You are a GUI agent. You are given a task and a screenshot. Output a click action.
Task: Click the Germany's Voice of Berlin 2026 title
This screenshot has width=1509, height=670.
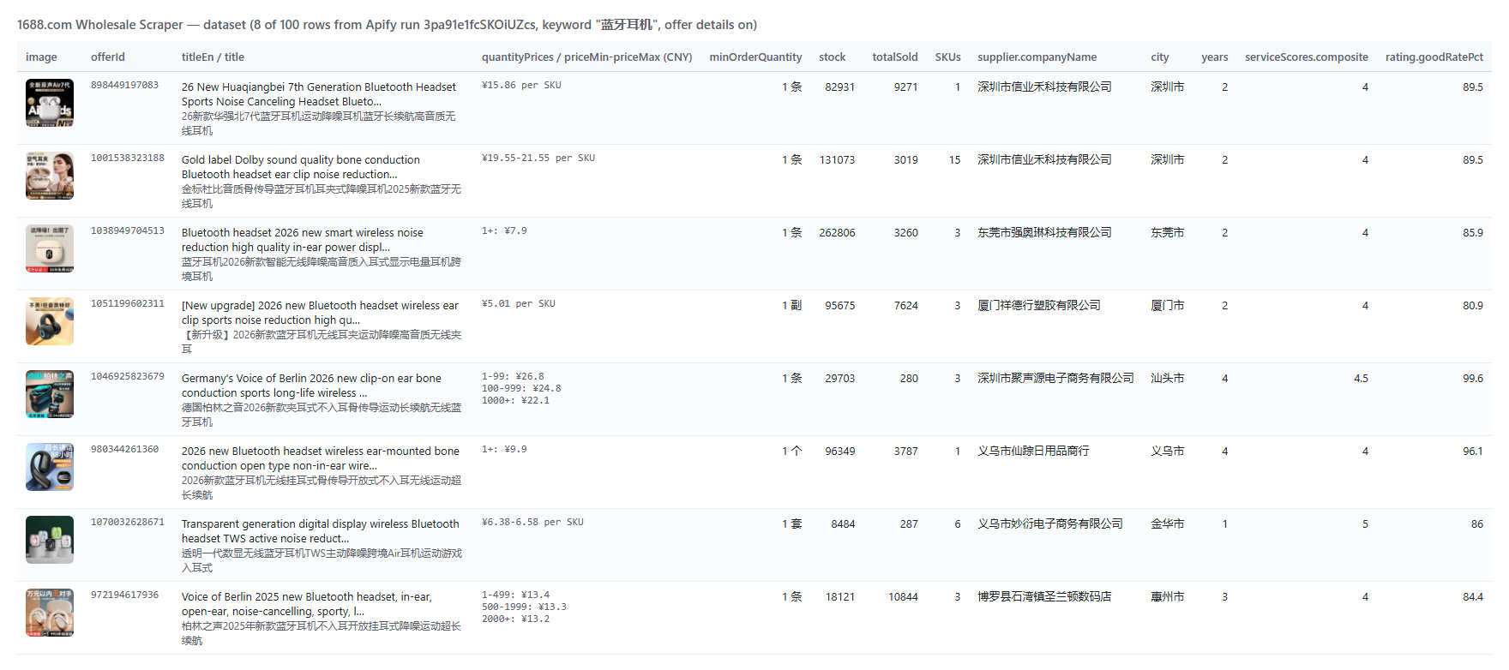[311, 386]
